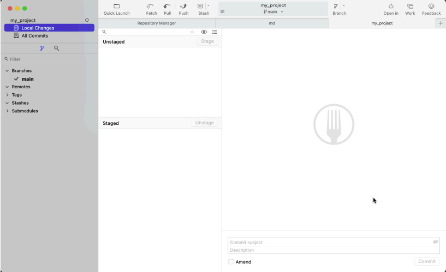This screenshot has height=272, width=446.
Task: Open the Branch dropdown arrow
Action: [x=343, y=5]
